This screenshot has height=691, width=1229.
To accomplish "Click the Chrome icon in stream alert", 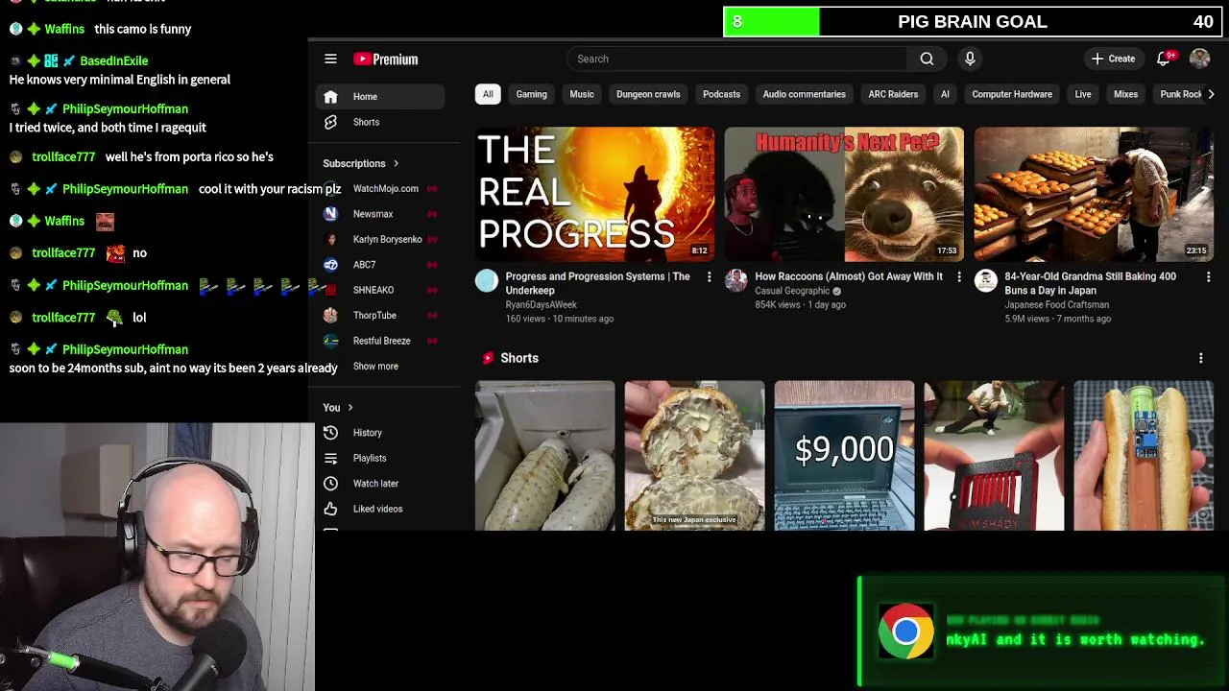I will (905, 631).
